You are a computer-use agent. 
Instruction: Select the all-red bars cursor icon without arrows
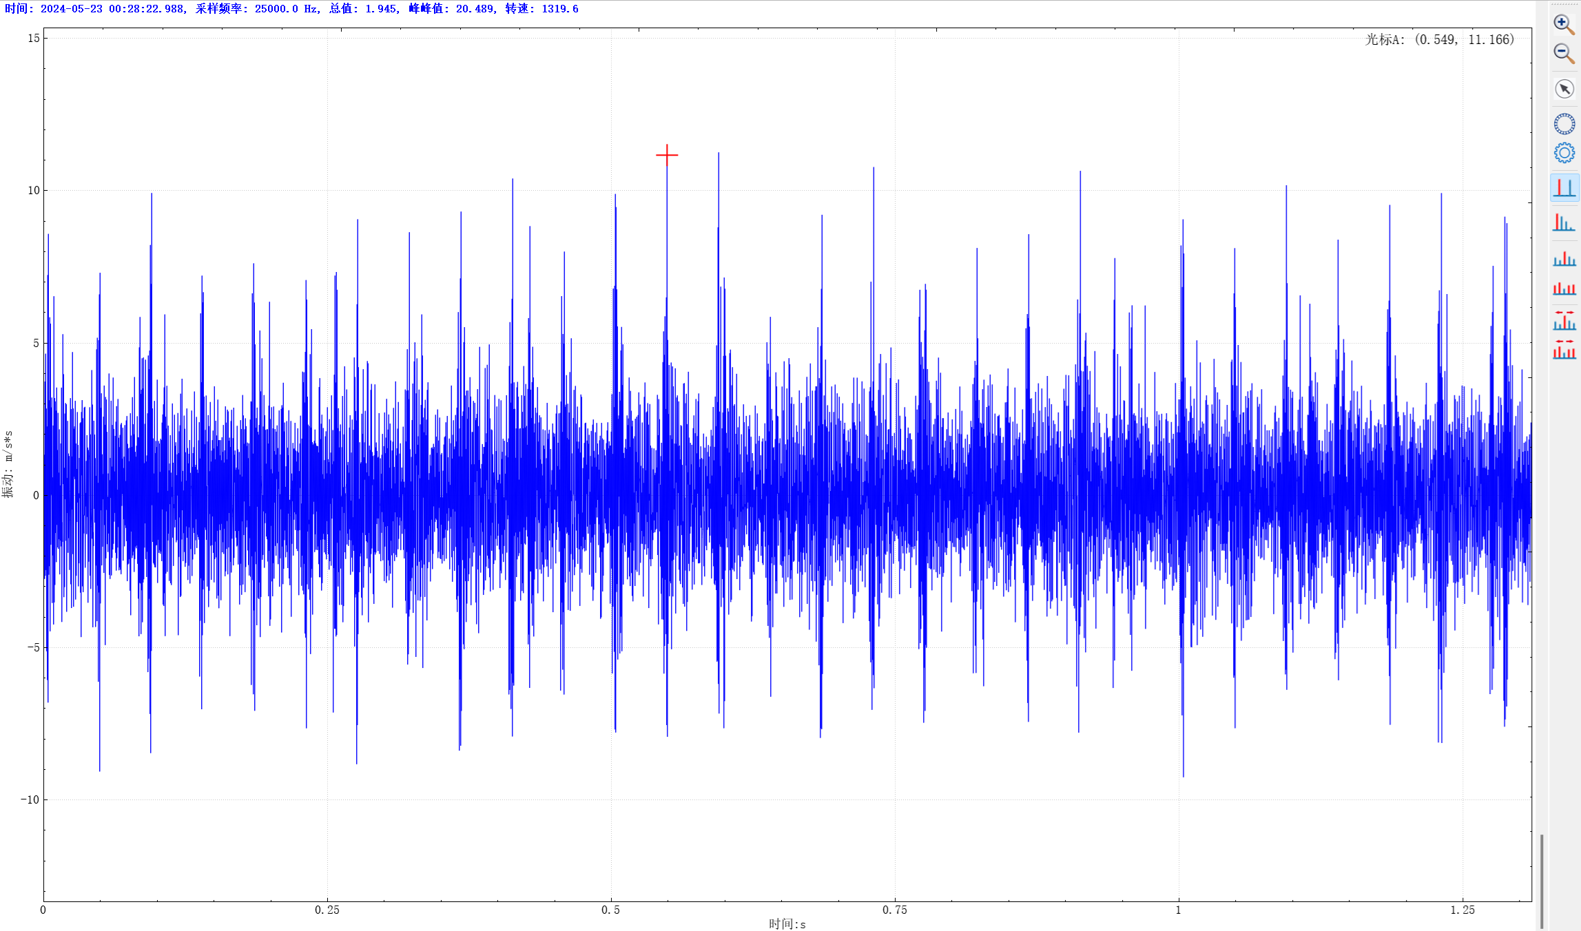(x=1564, y=289)
